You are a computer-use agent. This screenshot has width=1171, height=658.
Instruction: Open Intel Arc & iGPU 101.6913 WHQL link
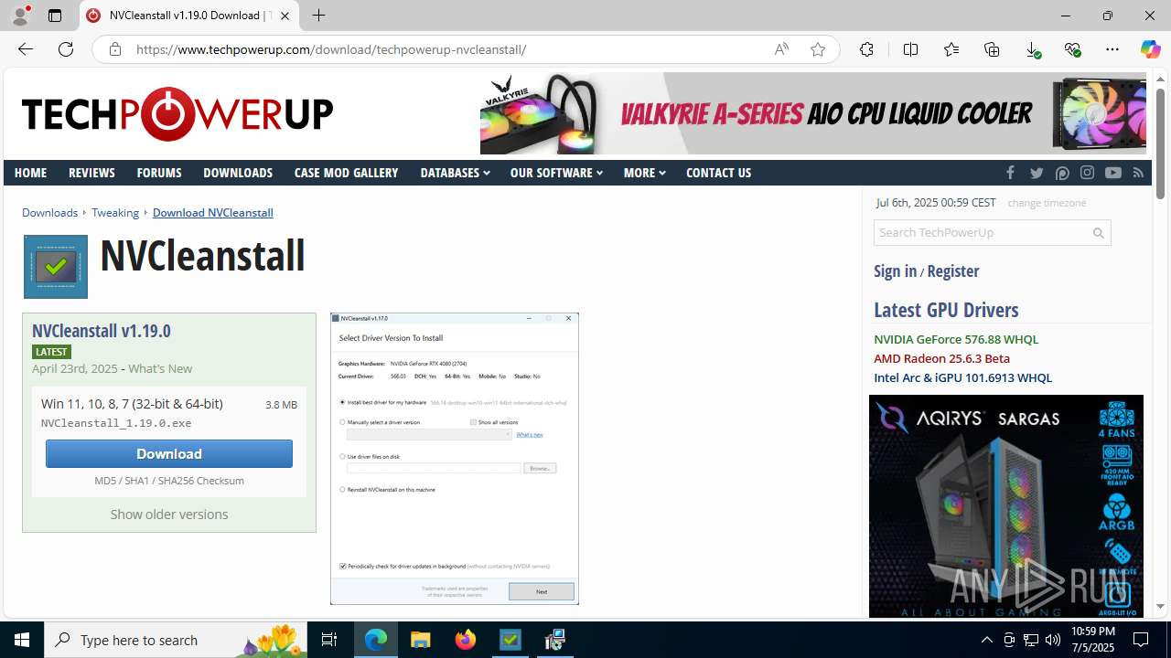[962, 377]
